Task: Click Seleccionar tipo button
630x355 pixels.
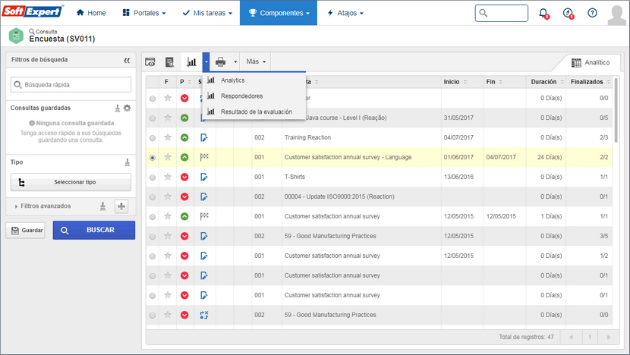Action: coord(71,182)
